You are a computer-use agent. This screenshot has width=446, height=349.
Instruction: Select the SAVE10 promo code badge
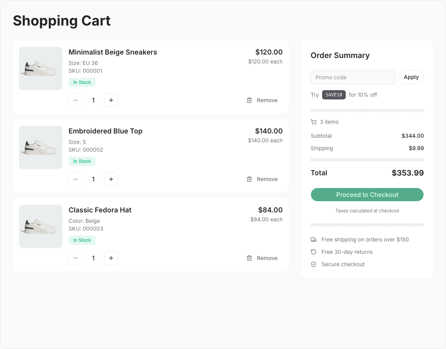pyautogui.click(x=334, y=95)
